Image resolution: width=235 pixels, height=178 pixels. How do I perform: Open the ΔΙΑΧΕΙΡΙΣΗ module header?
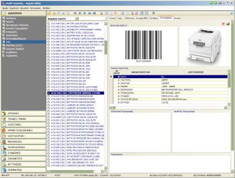23,14
